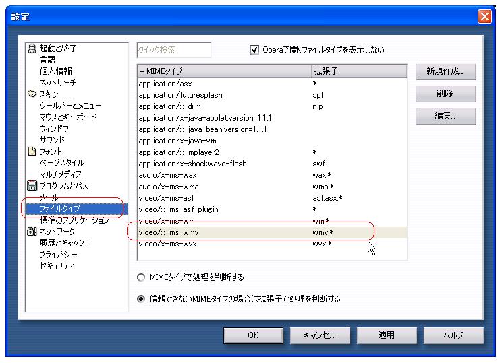Click the フォント page icon
Screen dimensions: 502x363
pos(32,151)
